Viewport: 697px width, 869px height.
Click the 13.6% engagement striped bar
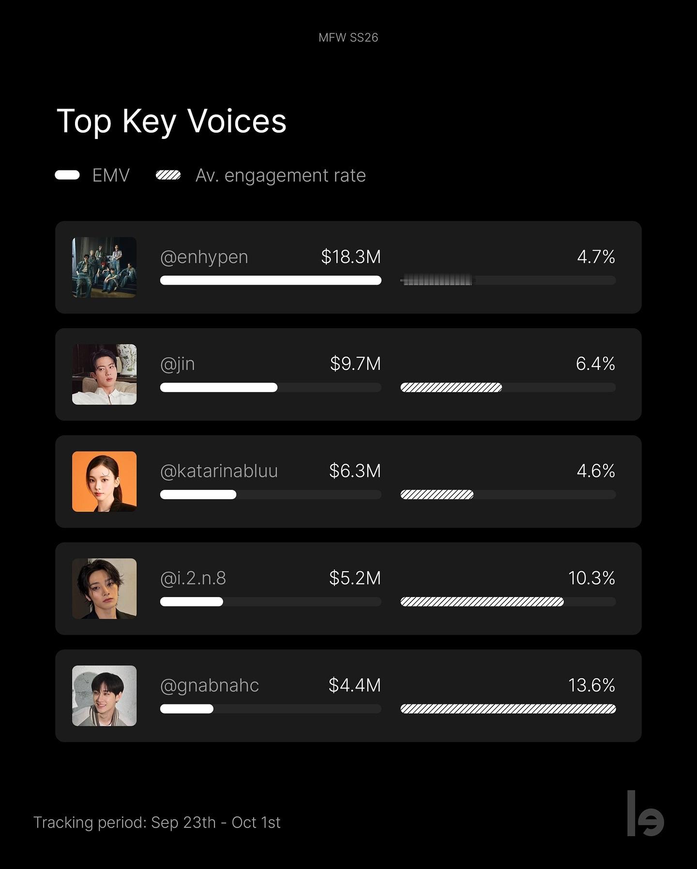tap(508, 709)
